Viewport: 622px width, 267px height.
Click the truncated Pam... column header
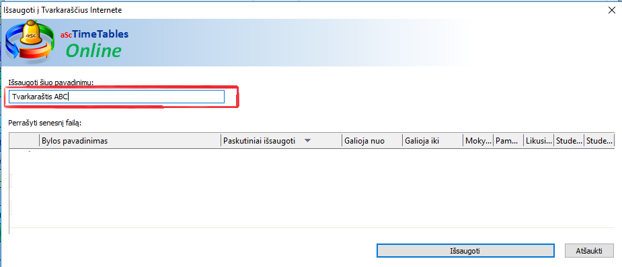[508, 141]
